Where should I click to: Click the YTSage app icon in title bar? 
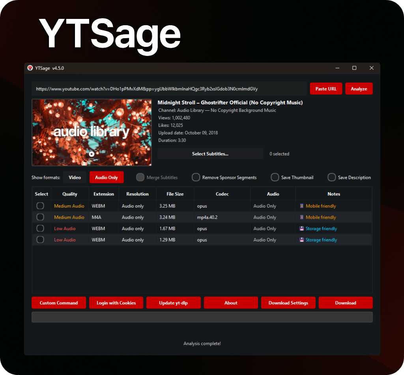tap(30, 68)
